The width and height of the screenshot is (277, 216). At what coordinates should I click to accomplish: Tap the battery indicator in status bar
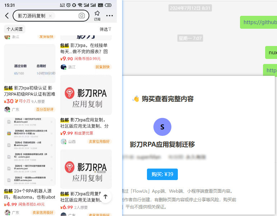[108, 5]
